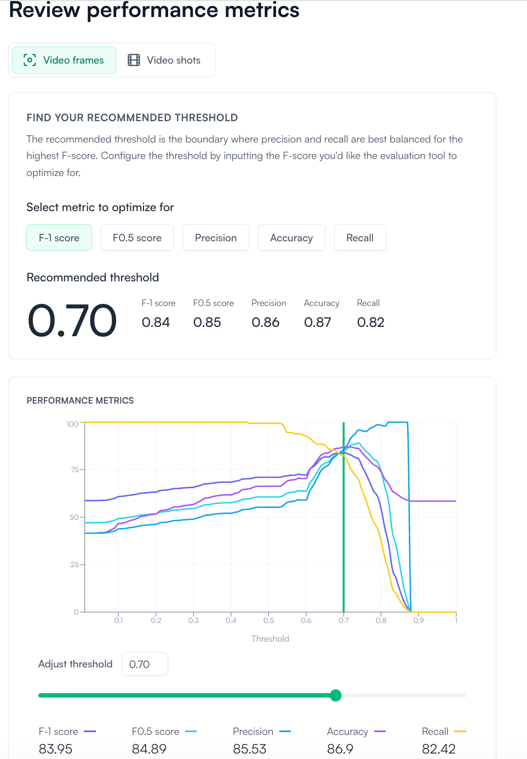This screenshot has height=759, width=527.
Task: Click the yellow Recall legend swatch
Action: tap(460, 732)
